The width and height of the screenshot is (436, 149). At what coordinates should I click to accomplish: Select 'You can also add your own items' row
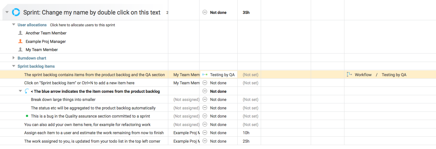[87, 125]
